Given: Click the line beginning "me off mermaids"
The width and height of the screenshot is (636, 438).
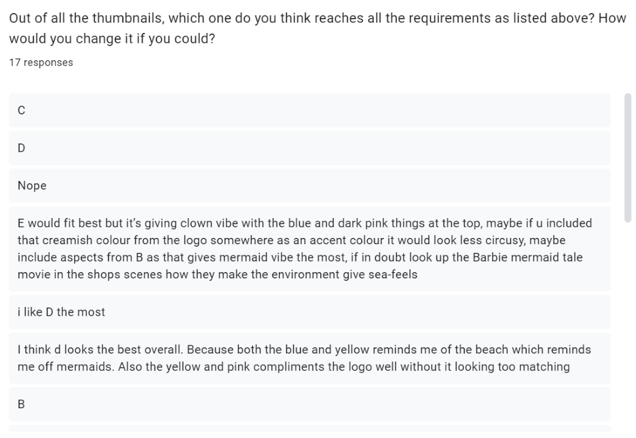Looking at the screenshot, I should point(294,367).
